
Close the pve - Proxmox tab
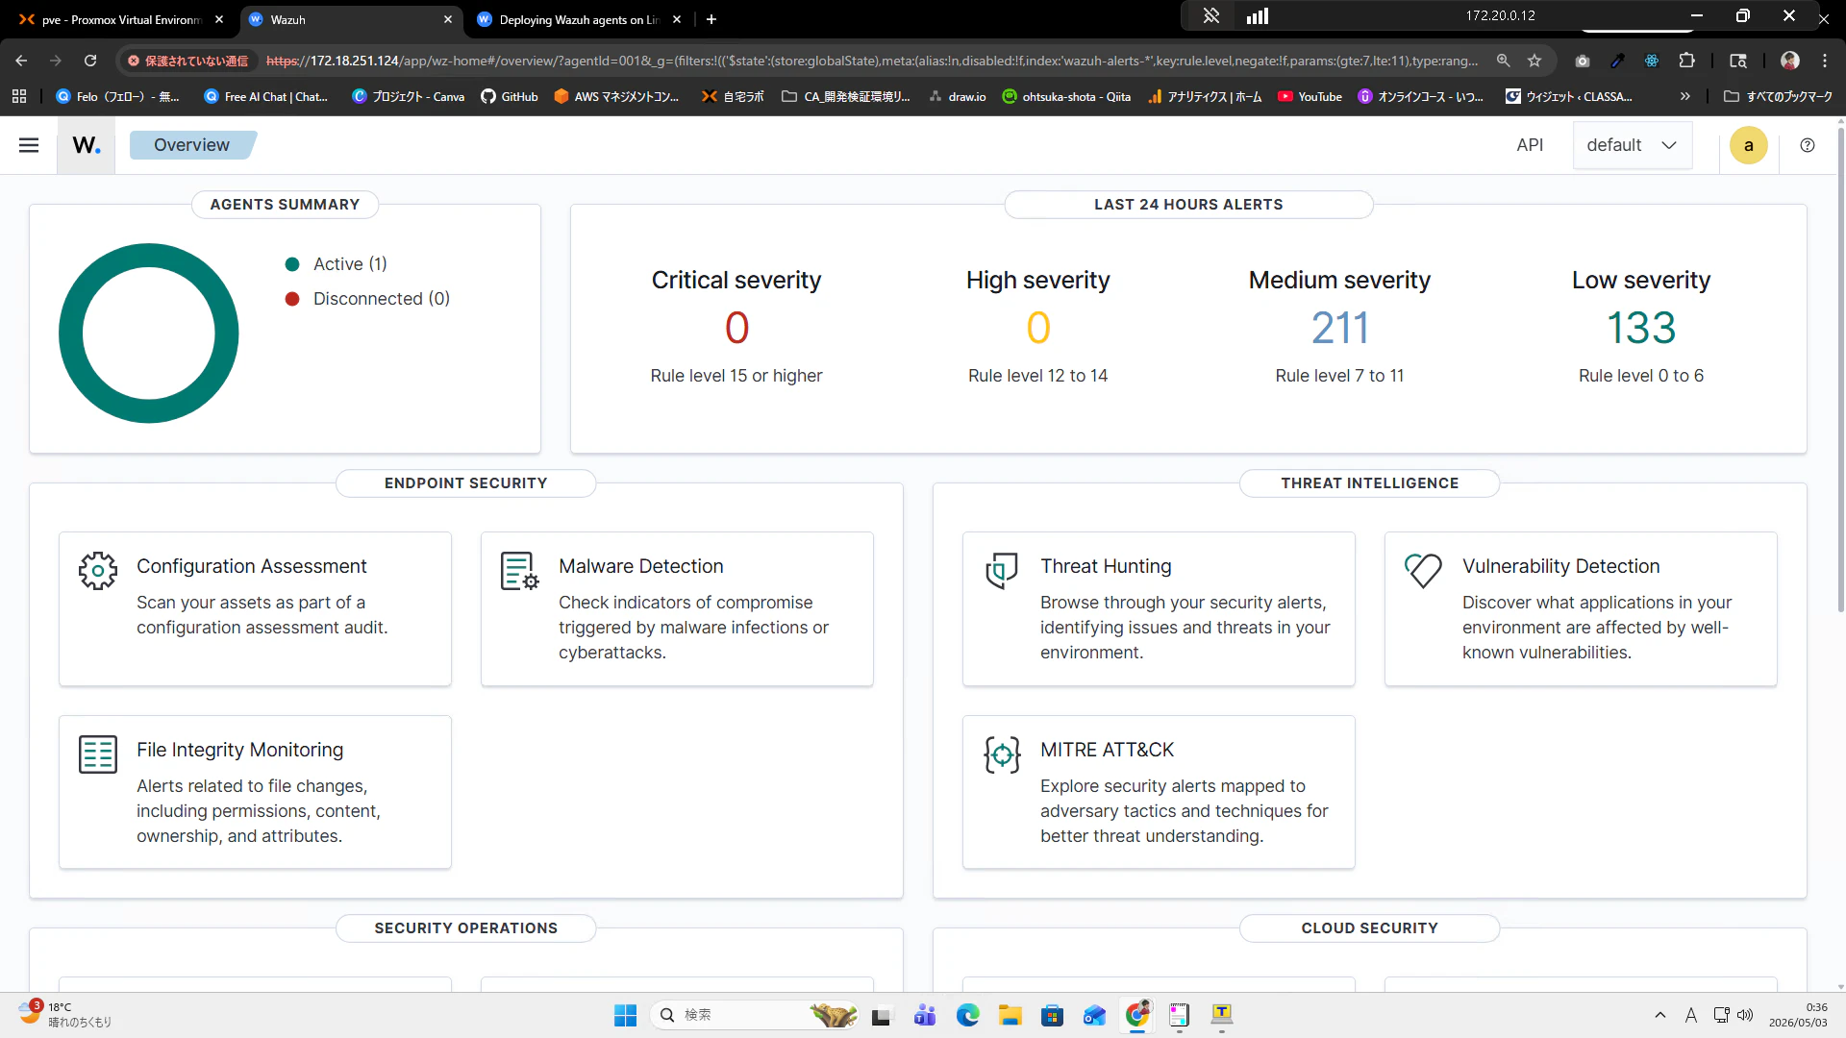tap(219, 19)
